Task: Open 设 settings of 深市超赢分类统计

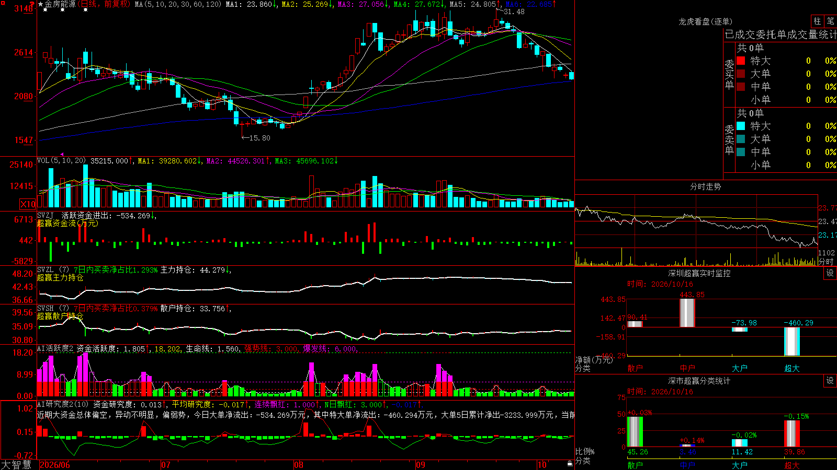Action: tap(830, 381)
